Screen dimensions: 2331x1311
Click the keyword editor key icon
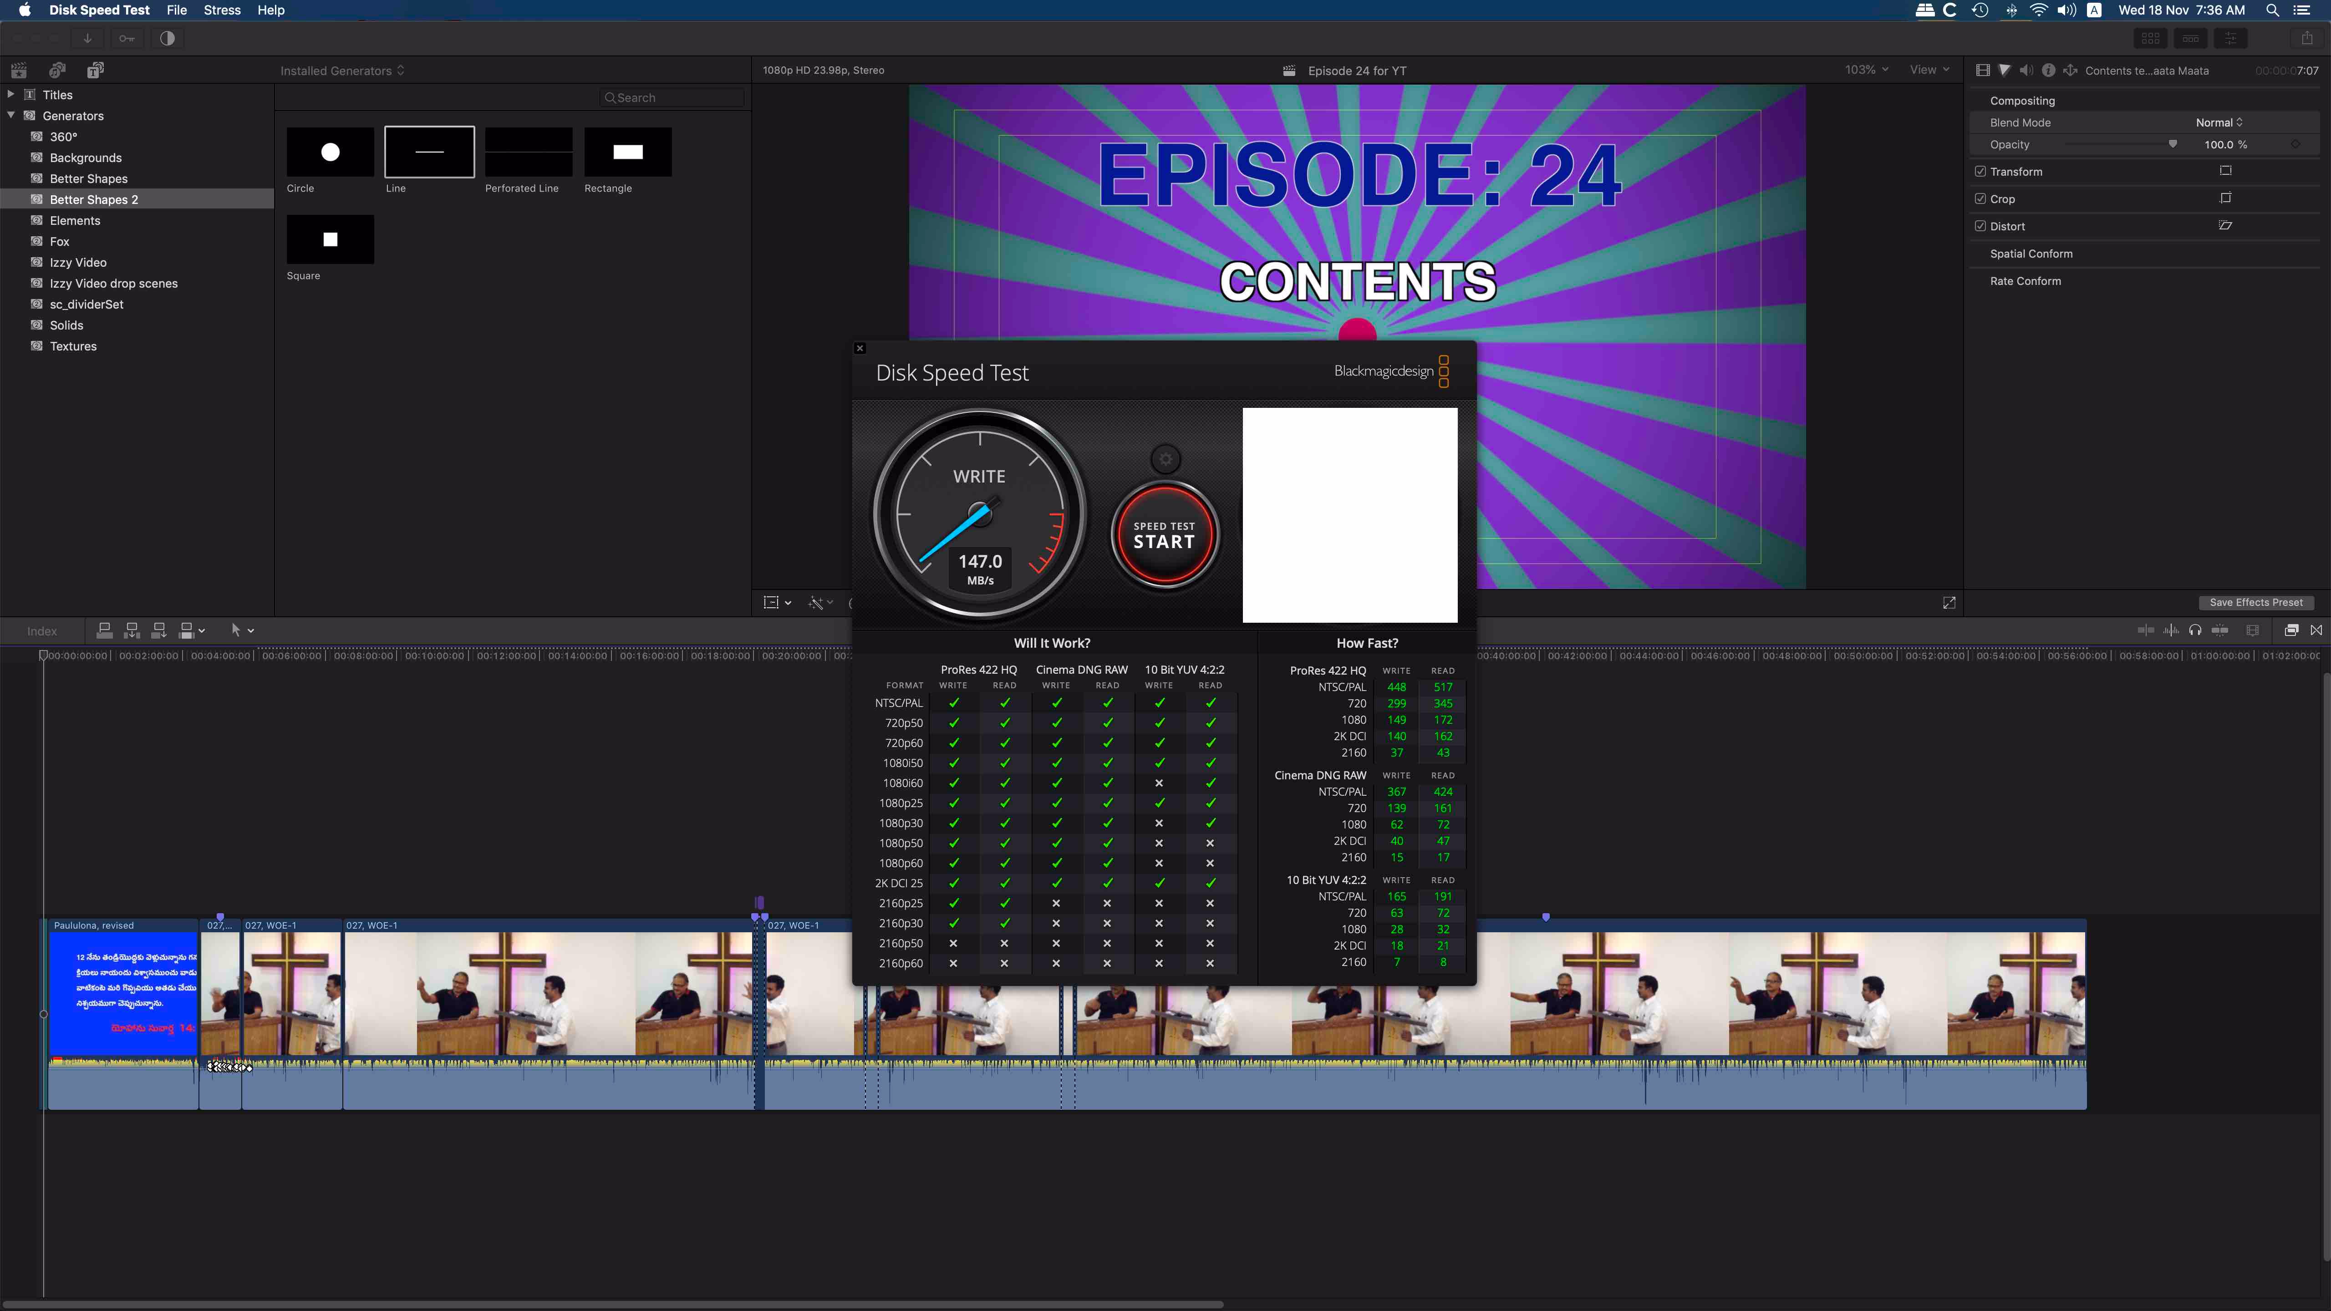click(x=127, y=38)
